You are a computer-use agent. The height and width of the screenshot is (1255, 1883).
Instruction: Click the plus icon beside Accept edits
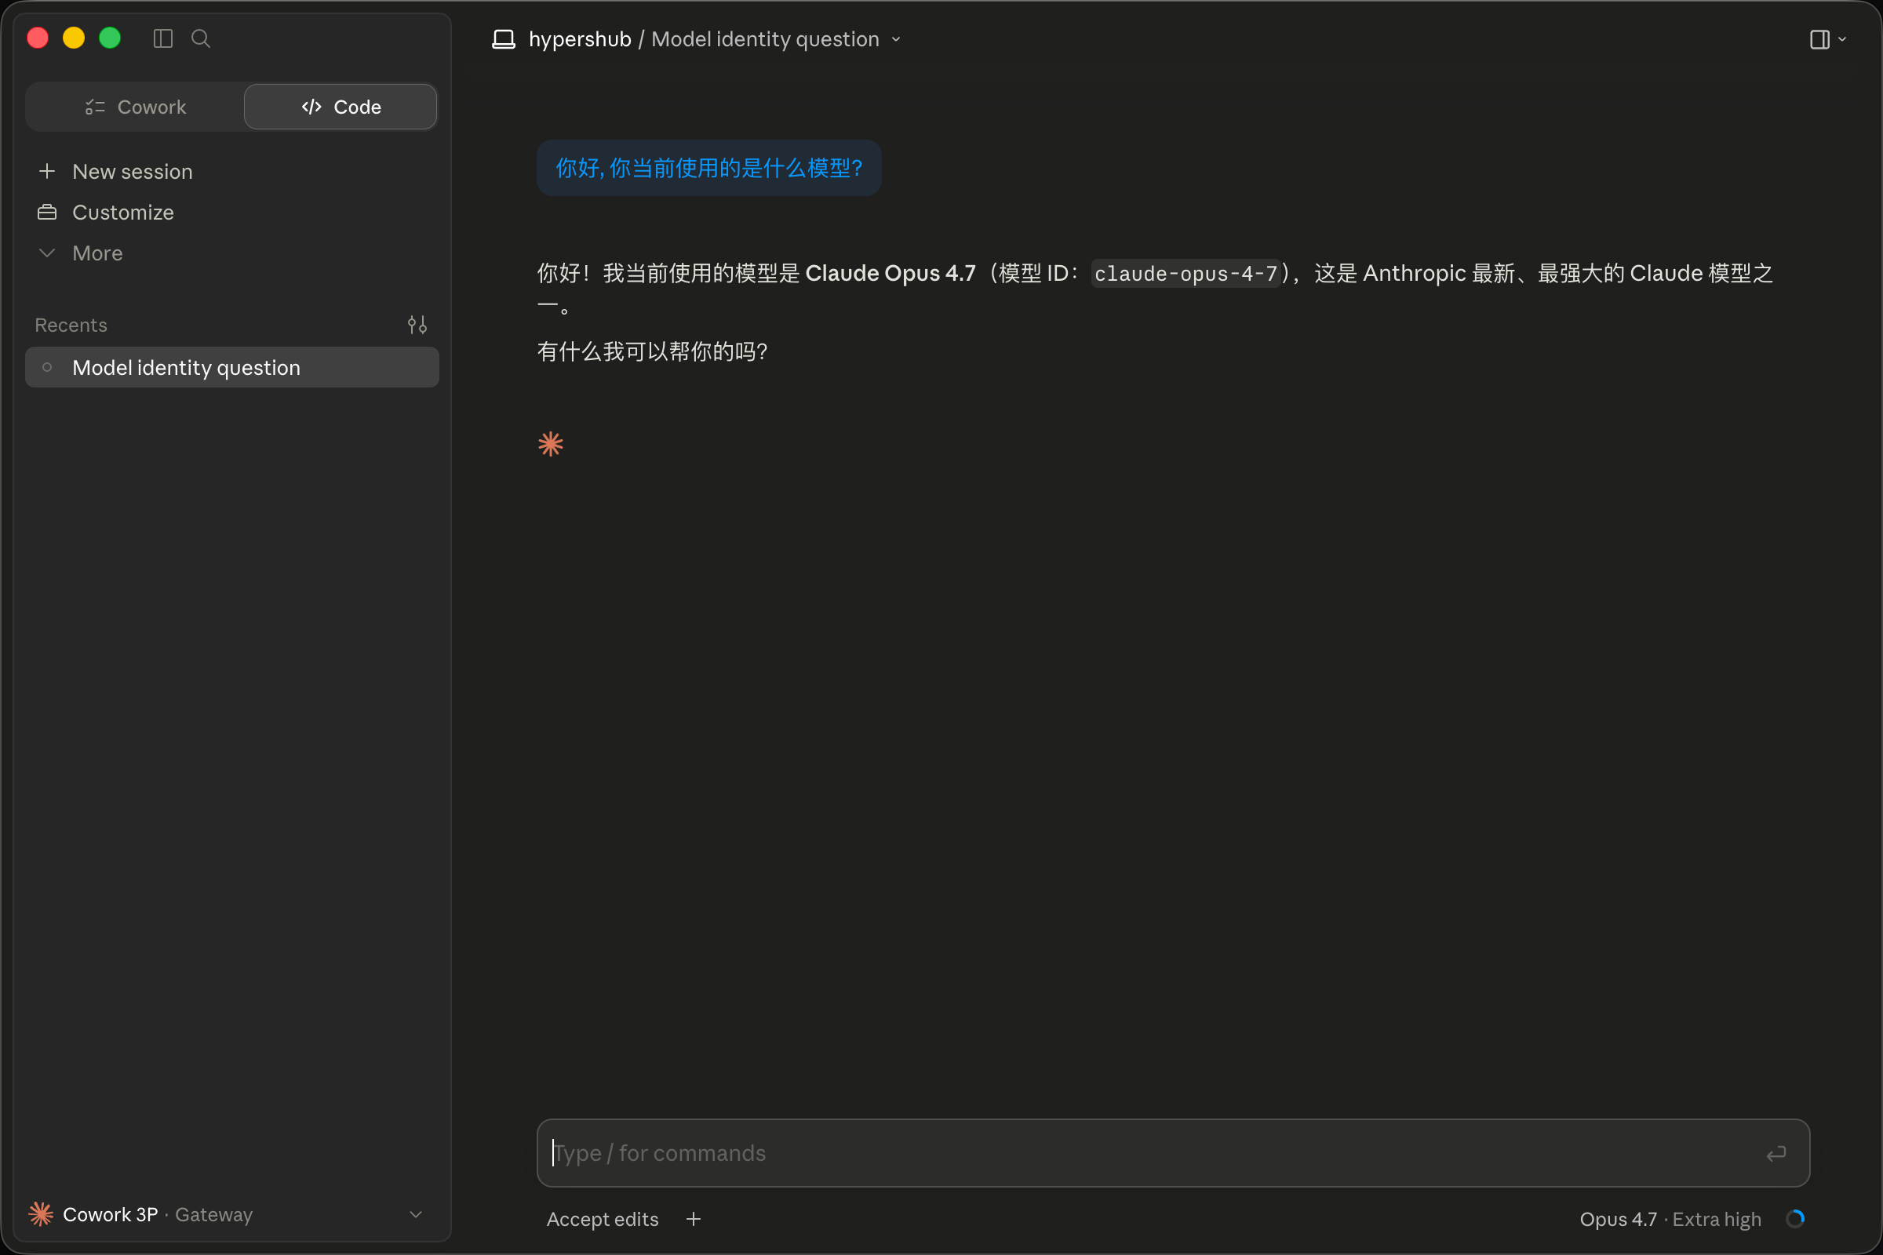(x=694, y=1219)
